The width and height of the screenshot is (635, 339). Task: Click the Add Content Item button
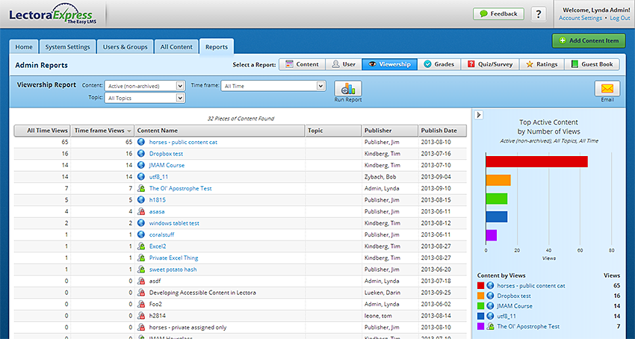pyautogui.click(x=589, y=40)
